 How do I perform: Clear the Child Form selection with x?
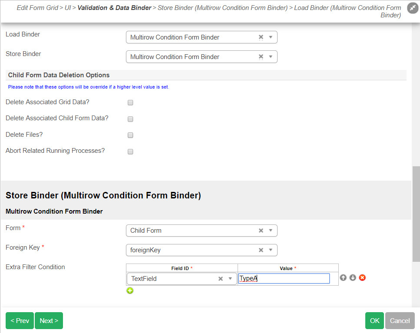point(261,231)
